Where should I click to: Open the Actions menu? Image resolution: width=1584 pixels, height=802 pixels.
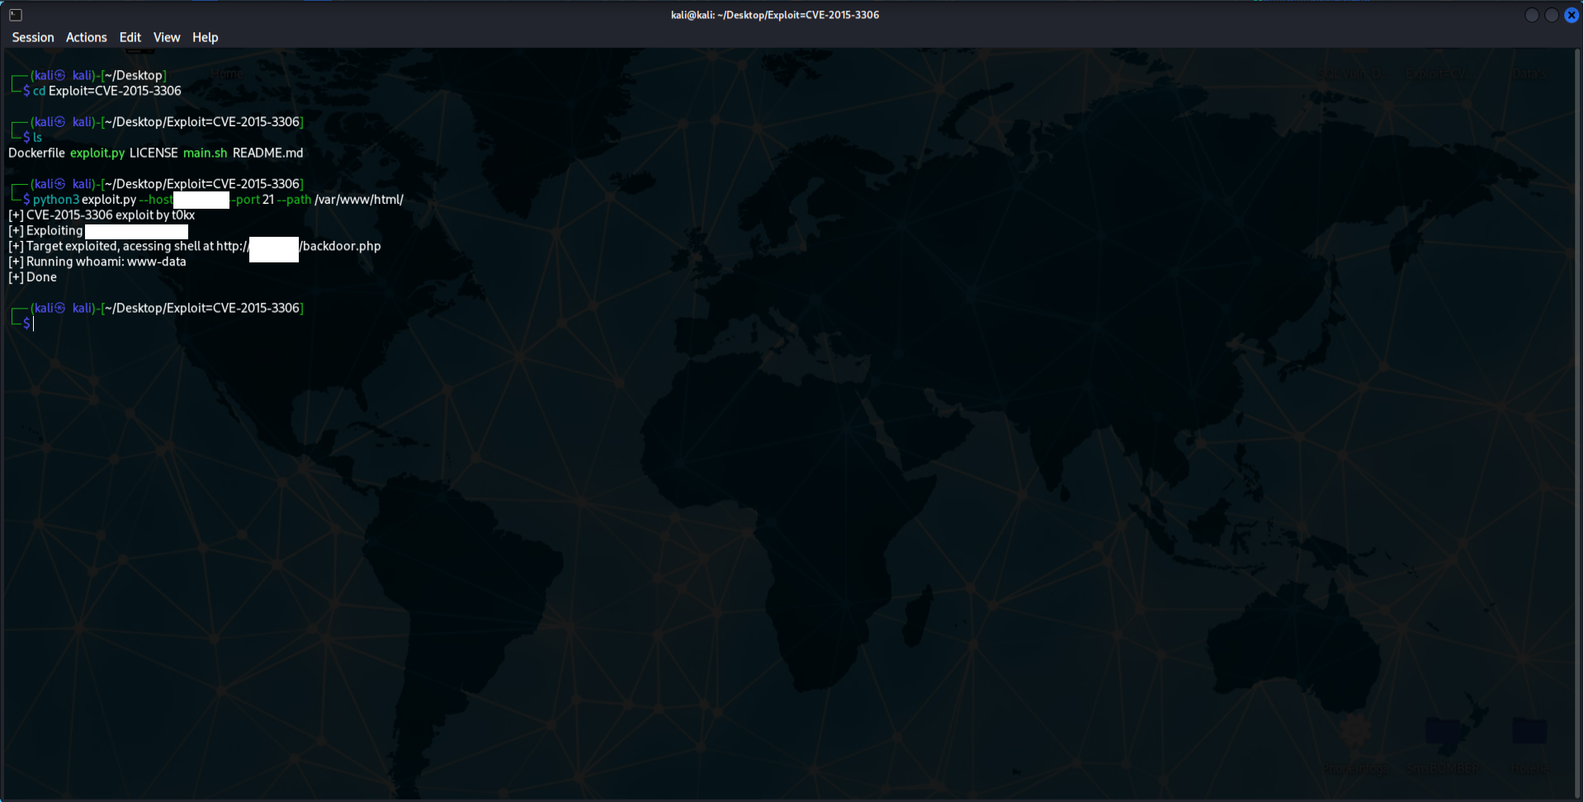tap(87, 37)
